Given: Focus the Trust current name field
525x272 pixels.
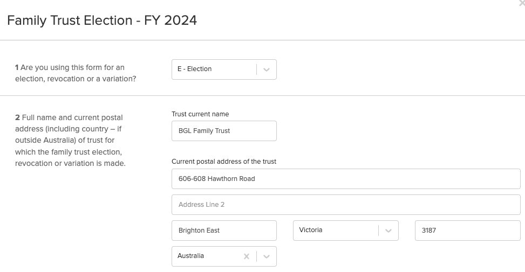Looking at the screenshot, I should (x=224, y=131).
